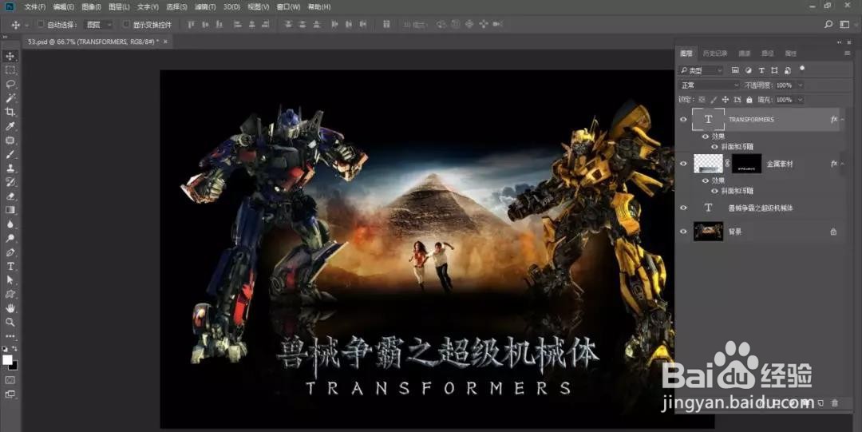The image size is (862, 432).
Task: Click the lock position icon in Layers panel
Action: click(725, 100)
